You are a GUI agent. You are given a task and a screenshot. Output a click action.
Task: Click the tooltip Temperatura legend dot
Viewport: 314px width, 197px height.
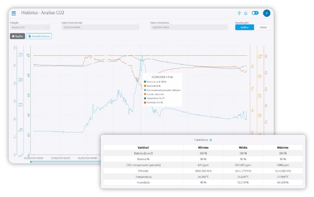pyautogui.click(x=145, y=98)
